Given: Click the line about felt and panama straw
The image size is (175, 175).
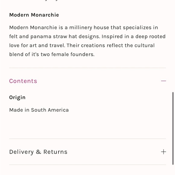Looking at the screenshot, I should [x=87, y=37].
